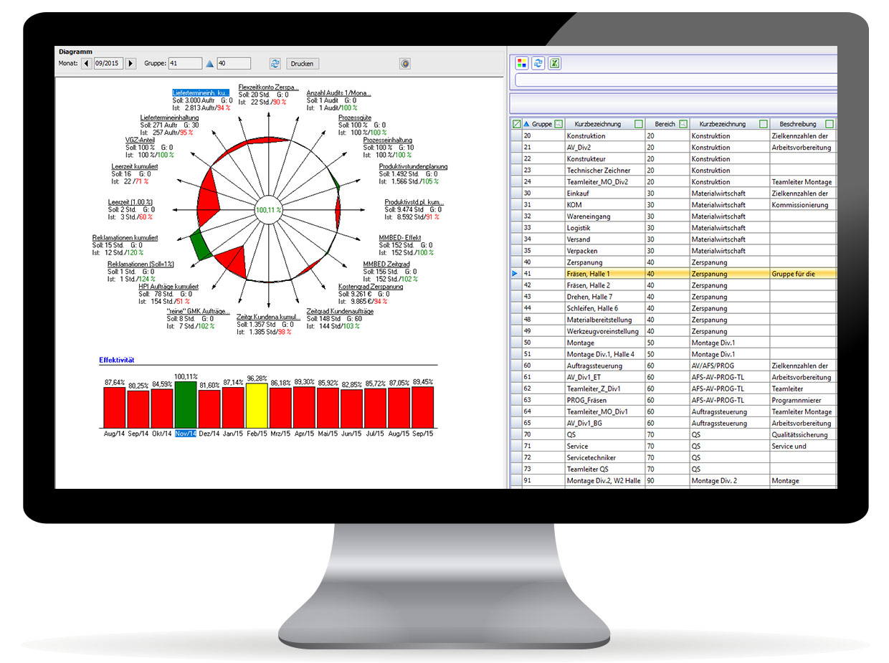Go to the previous month in Monat

(87, 64)
